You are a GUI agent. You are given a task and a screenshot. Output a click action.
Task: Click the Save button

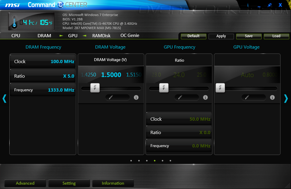point(249,36)
